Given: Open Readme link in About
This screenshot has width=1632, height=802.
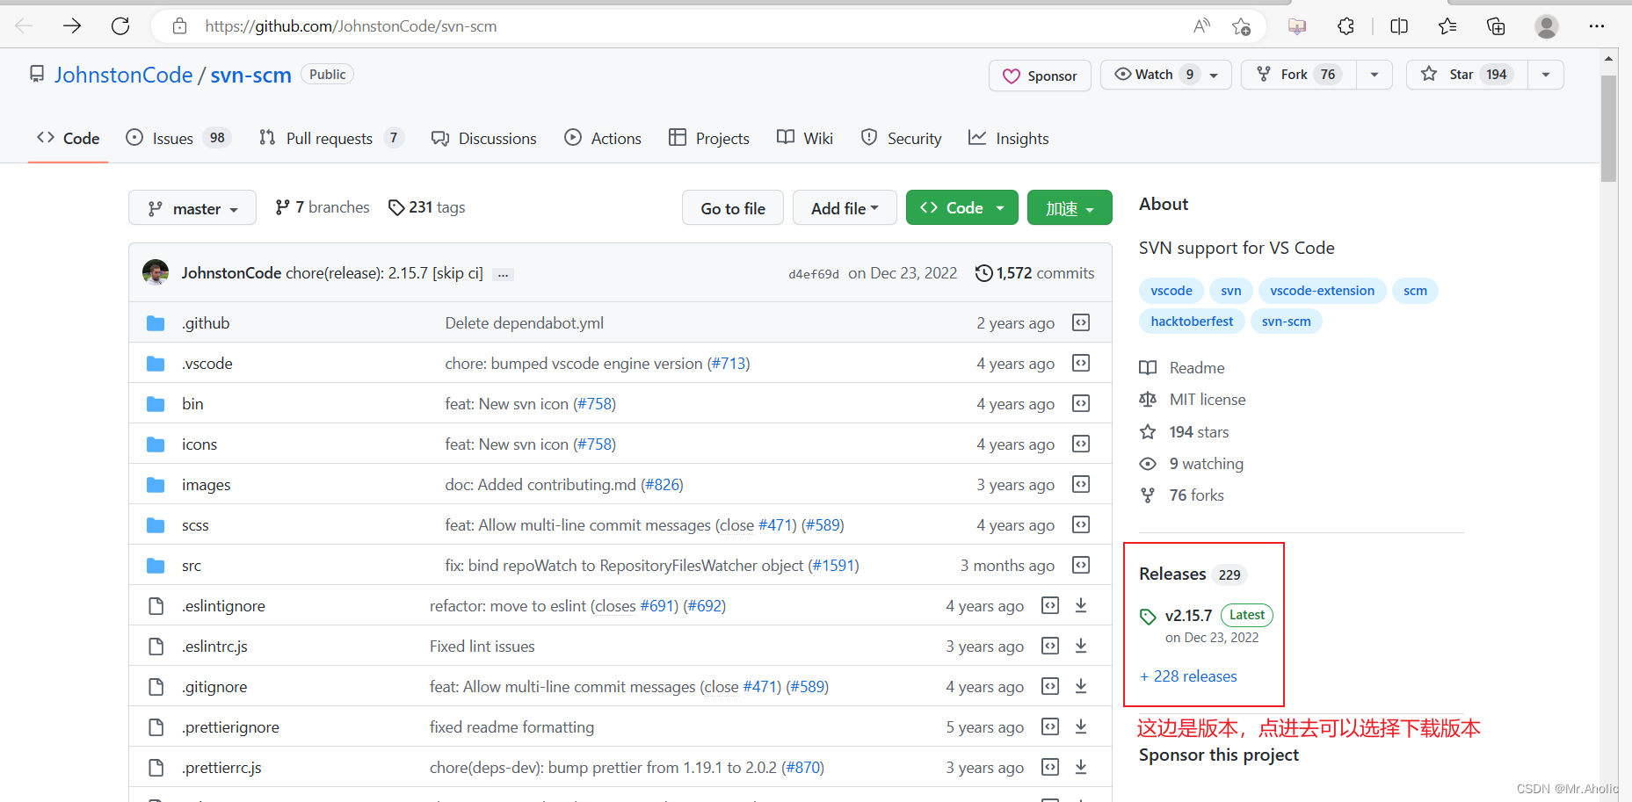Looking at the screenshot, I should pyautogui.click(x=1182, y=368).
